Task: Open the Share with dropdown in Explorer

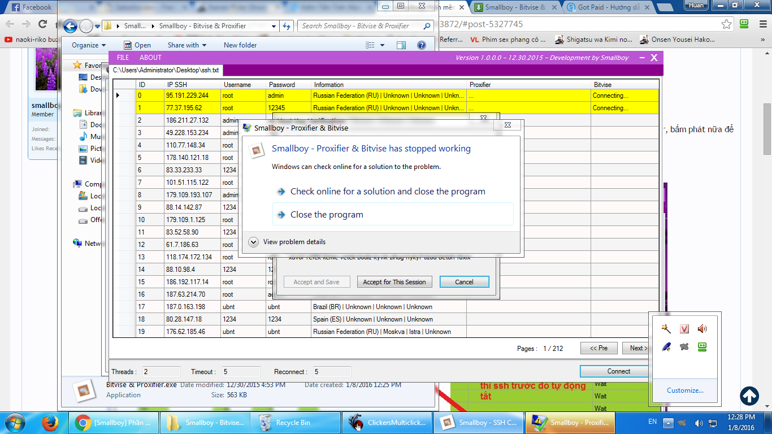Action: point(187,45)
